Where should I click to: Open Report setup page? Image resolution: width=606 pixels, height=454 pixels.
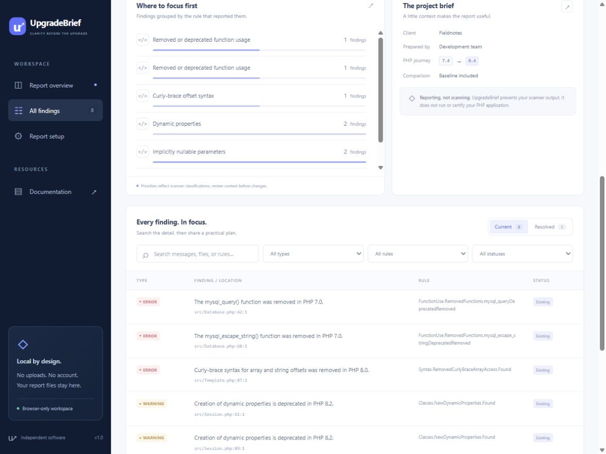pos(55,136)
